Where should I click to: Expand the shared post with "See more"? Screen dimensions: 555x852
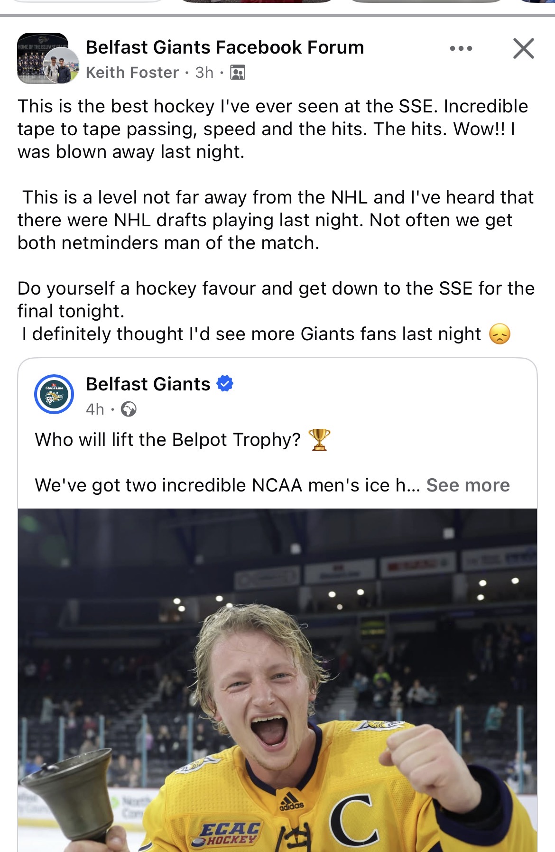[468, 485]
